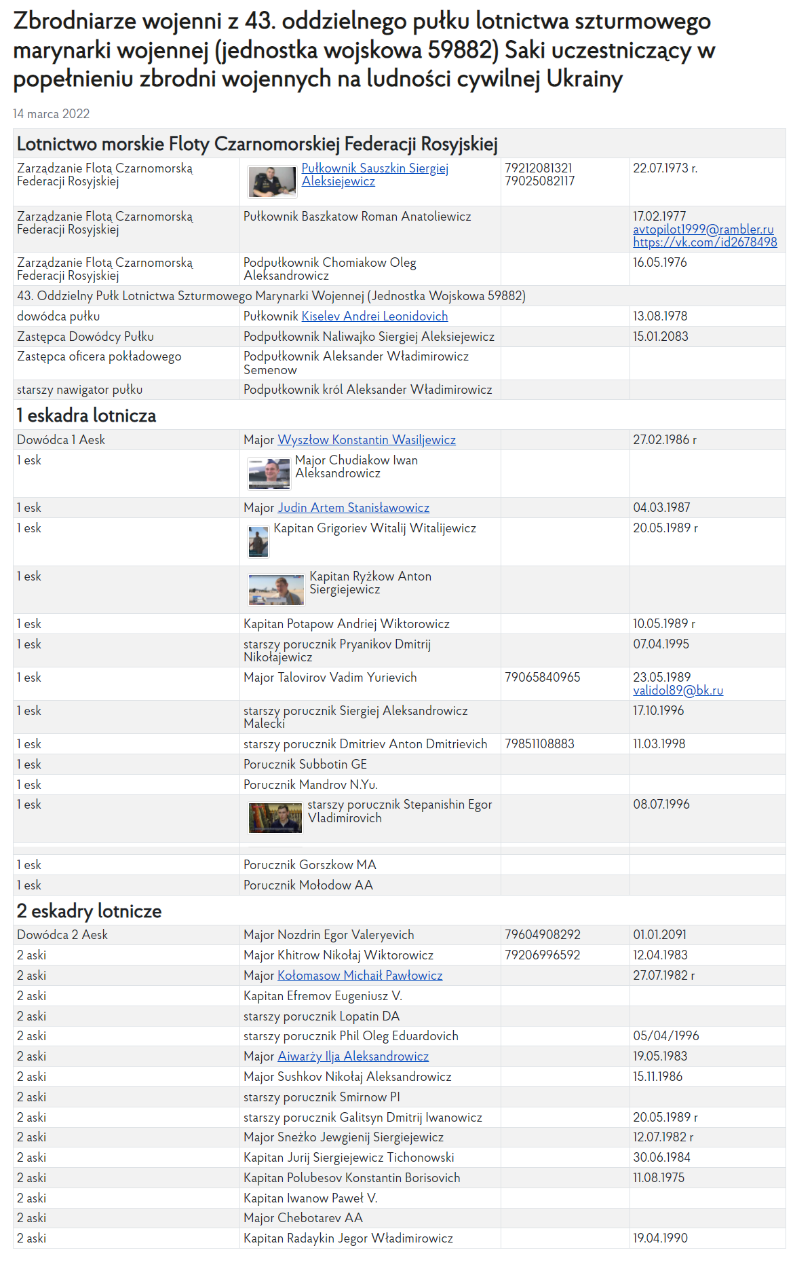Open the vk.com profile link

[x=705, y=242]
